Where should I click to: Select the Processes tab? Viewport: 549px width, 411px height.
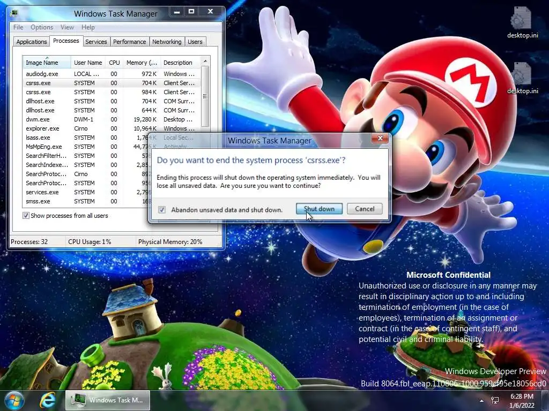pos(66,41)
